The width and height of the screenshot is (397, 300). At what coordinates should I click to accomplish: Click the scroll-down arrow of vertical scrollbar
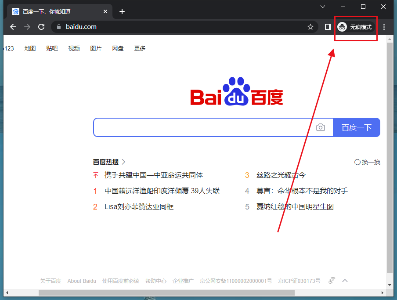tap(390, 285)
